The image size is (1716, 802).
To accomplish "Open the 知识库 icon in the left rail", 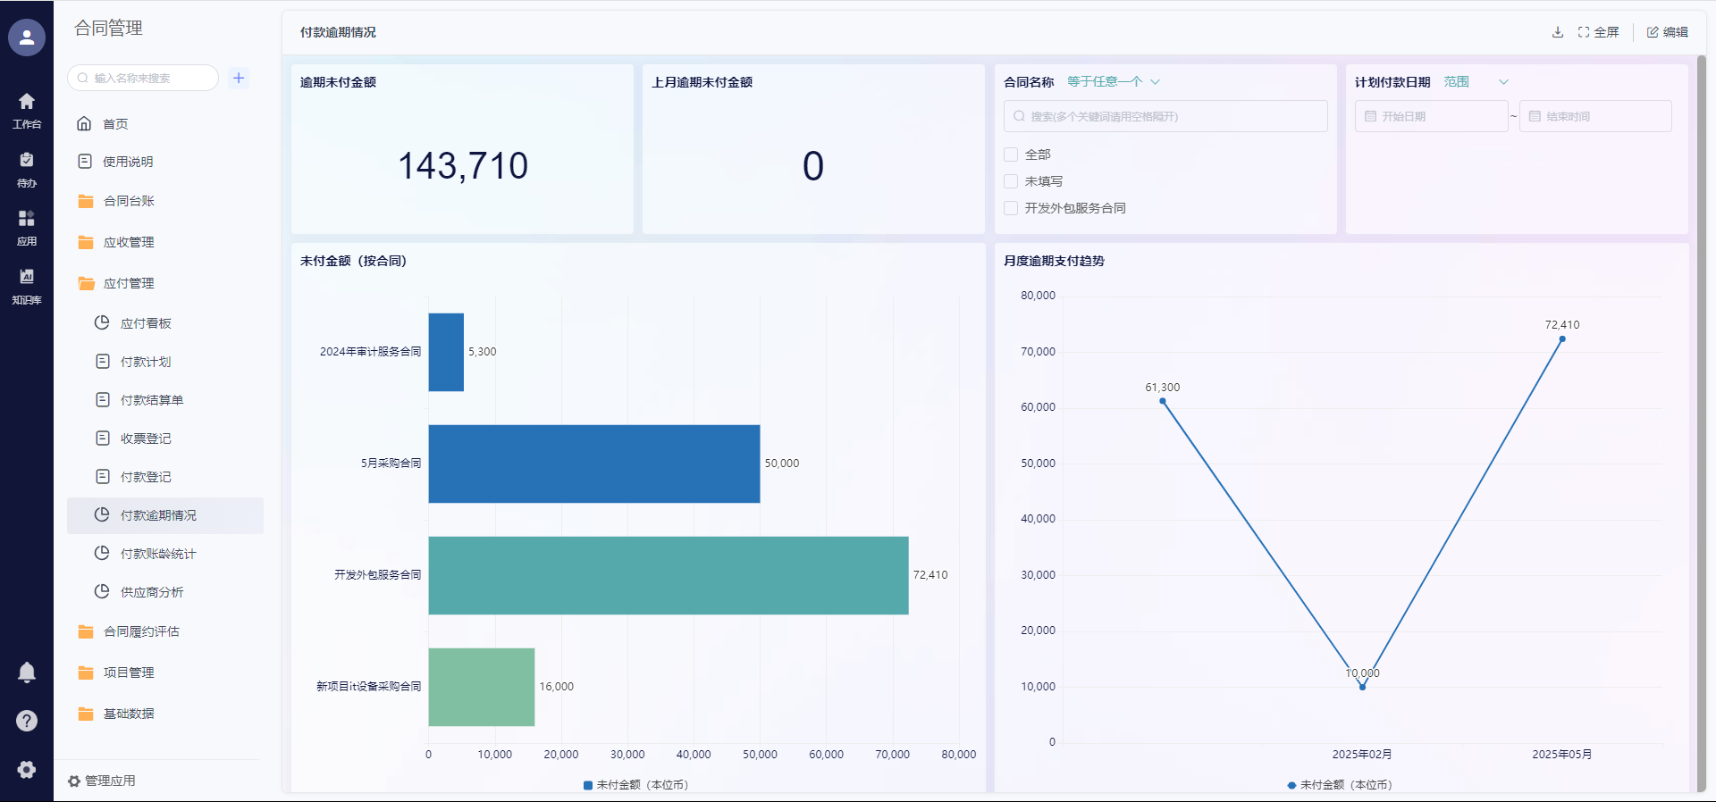I will pyautogui.click(x=27, y=286).
